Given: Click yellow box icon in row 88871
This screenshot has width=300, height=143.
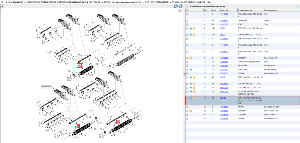Looking at the screenshot, I should pyautogui.click(x=194, y=35).
